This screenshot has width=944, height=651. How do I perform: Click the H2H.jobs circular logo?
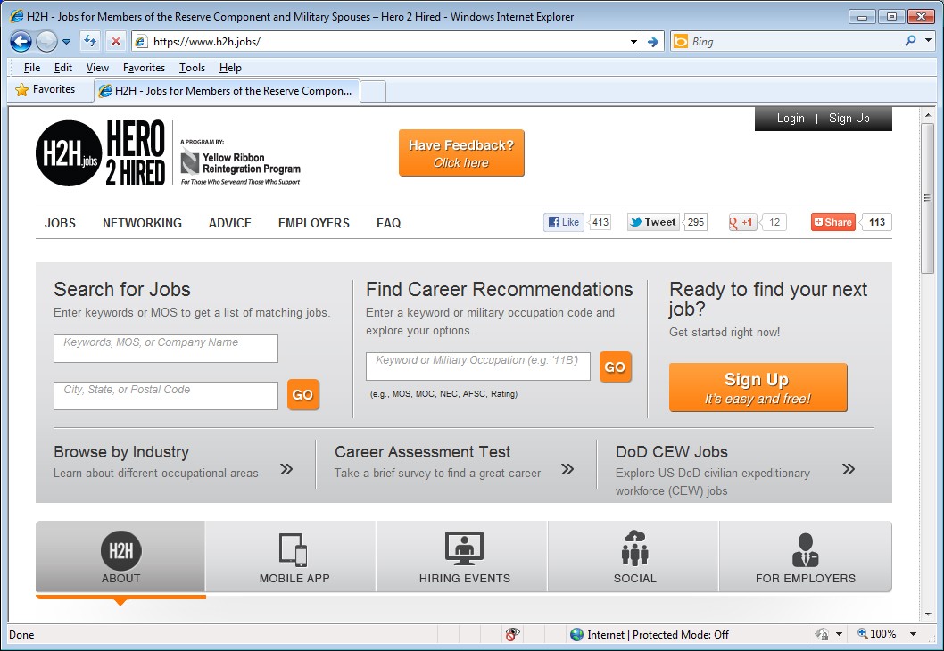pos(69,152)
